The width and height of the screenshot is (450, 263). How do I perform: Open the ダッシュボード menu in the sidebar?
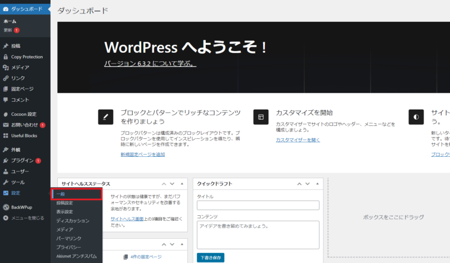click(25, 9)
